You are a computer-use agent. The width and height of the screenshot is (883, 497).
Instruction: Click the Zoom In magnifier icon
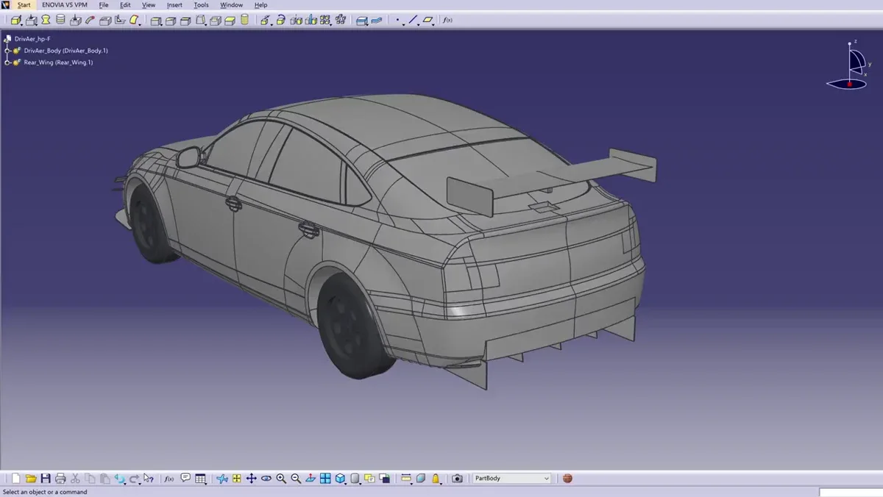[x=281, y=479]
